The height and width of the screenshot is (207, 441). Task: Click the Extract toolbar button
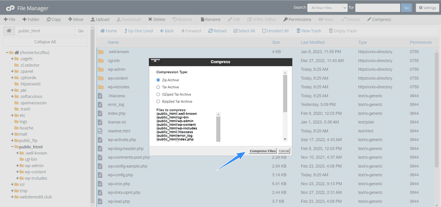[350, 20]
